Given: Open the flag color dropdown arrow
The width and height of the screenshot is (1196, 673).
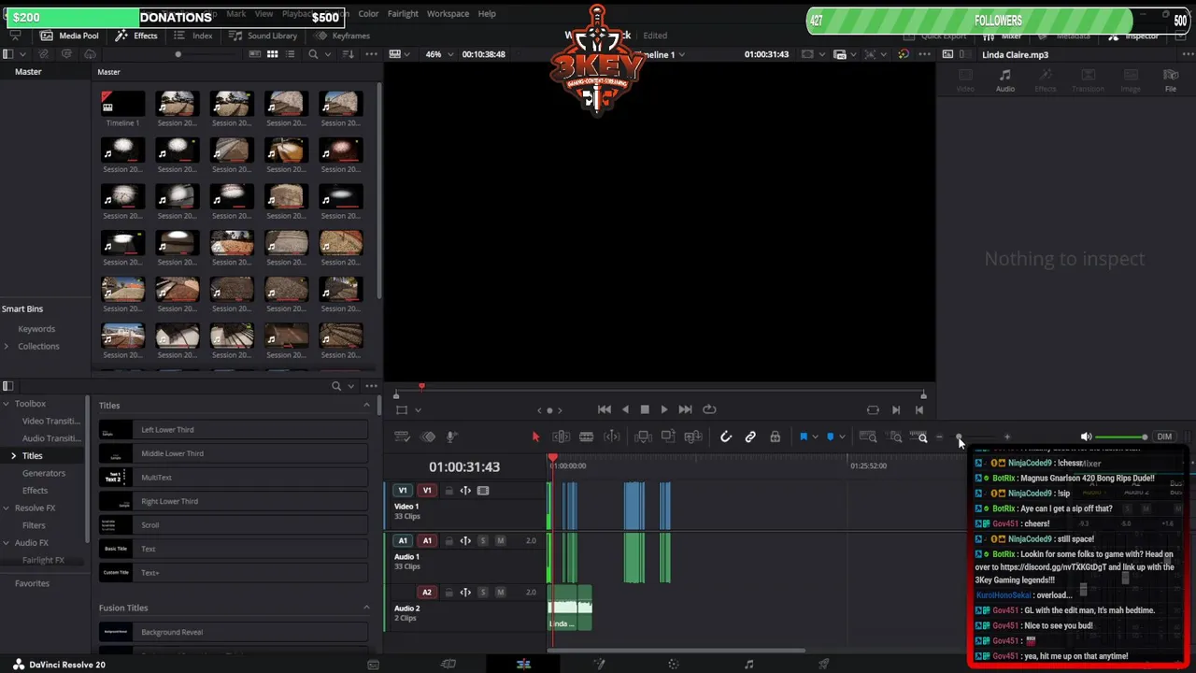Looking at the screenshot, I should [x=815, y=437].
